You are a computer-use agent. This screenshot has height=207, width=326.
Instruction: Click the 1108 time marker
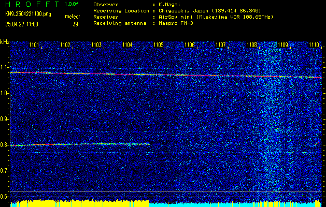pos(252,45)
